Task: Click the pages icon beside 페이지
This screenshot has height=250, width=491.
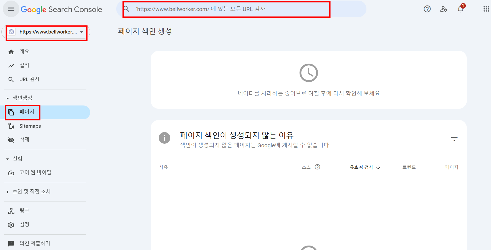Action: [11, 112]
